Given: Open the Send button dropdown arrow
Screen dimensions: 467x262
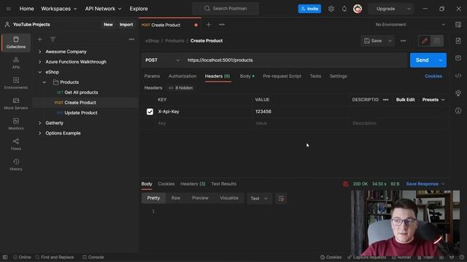Looking at the screenshot, I should 441,60.
